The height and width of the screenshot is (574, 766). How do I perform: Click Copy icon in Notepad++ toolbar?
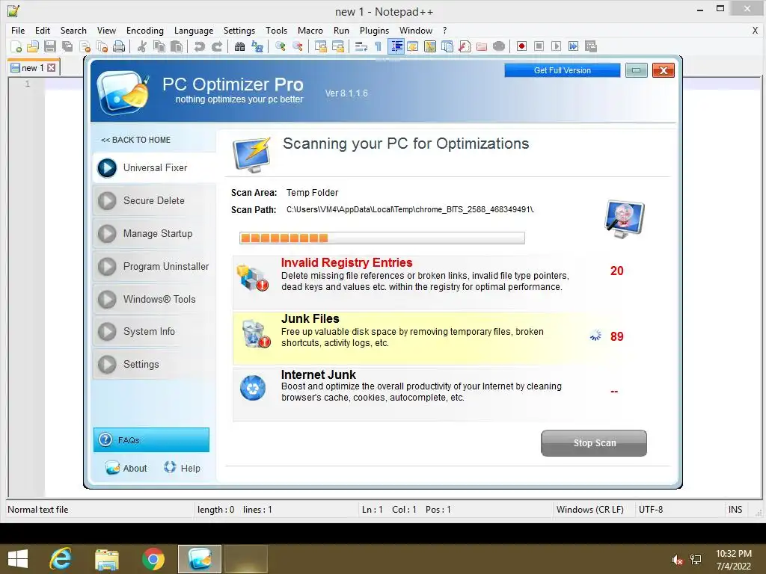pyautogui.click(x=159, y=46)
